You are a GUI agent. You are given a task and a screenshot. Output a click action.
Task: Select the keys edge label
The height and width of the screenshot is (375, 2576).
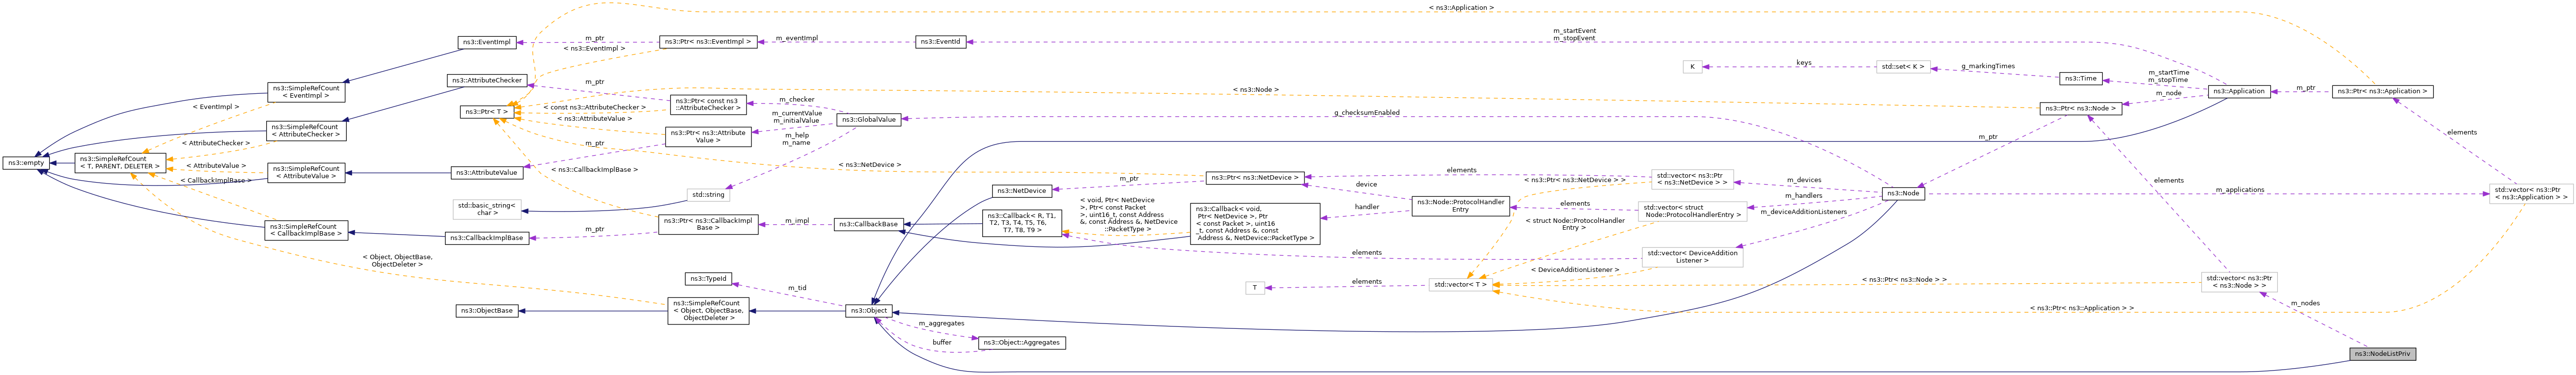[x=1803, y=62]
